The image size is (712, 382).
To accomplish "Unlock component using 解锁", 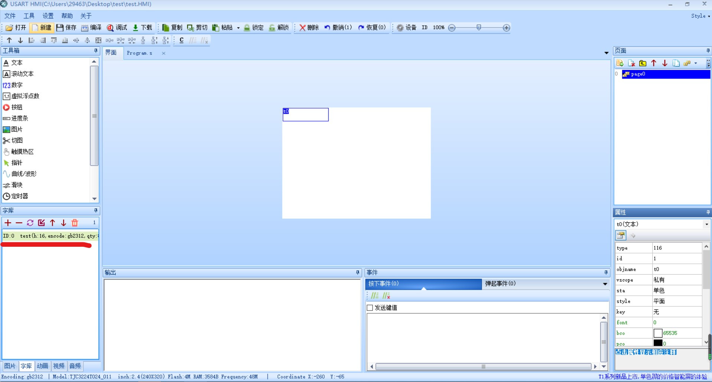I will [279, 28].
